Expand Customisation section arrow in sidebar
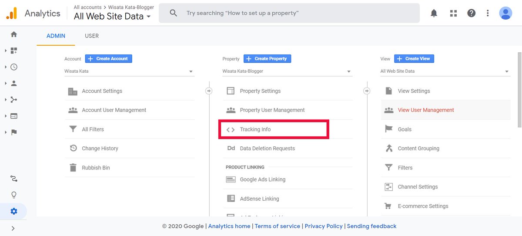The width and height of the screenshot is (522, 236). 6,51
